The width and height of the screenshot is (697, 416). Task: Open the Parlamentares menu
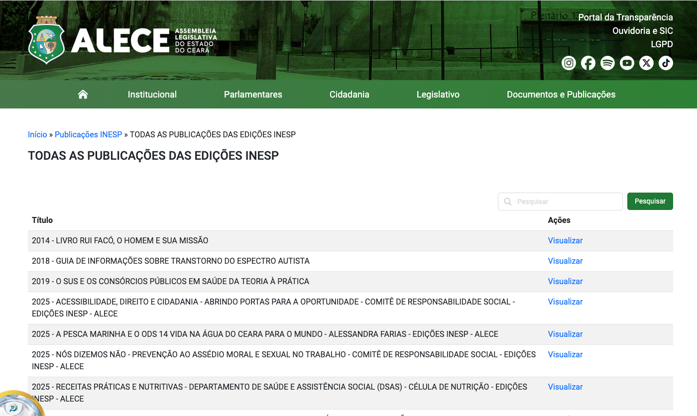253,95
